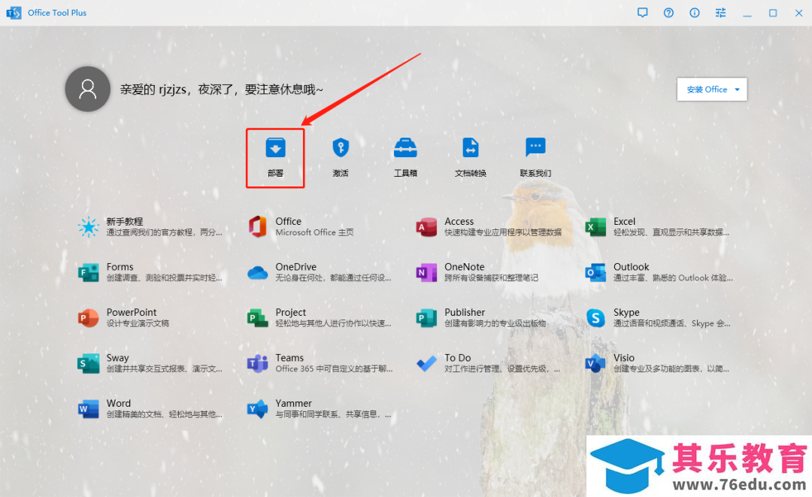812x497 pixels.
Task: Click the 激活 label text
Action: [341, 173]
